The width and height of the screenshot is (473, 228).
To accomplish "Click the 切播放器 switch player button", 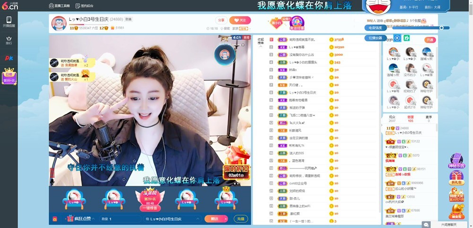I will pos(376,38).
